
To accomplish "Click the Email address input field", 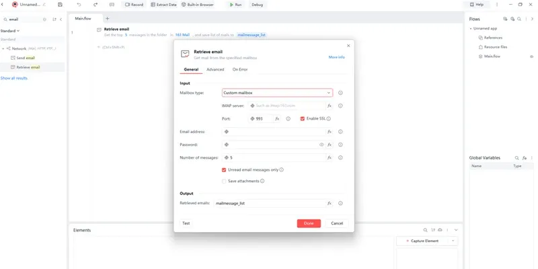I will click(x=274, y=132).
